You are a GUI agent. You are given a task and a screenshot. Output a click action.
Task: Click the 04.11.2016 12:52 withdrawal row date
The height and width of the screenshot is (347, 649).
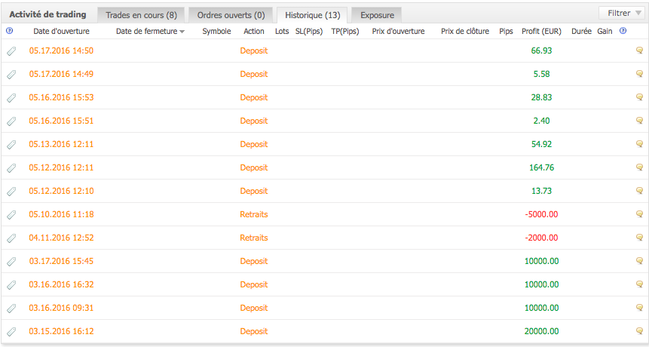pyautogui.click(x=61, y=238)
